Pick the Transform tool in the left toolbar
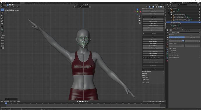Viewport: 201px width, 110px height. pyautogui.click(x=2, y=24)
